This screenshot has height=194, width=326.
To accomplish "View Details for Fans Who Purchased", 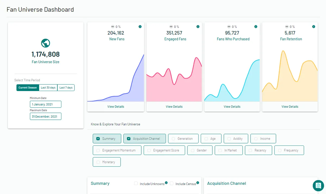I will (232, 106).
